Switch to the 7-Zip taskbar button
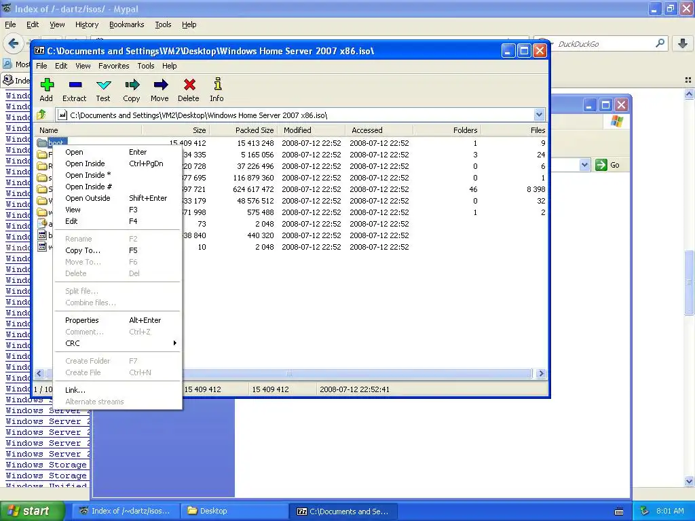This screenshot has width=695, height=521. 343,512
